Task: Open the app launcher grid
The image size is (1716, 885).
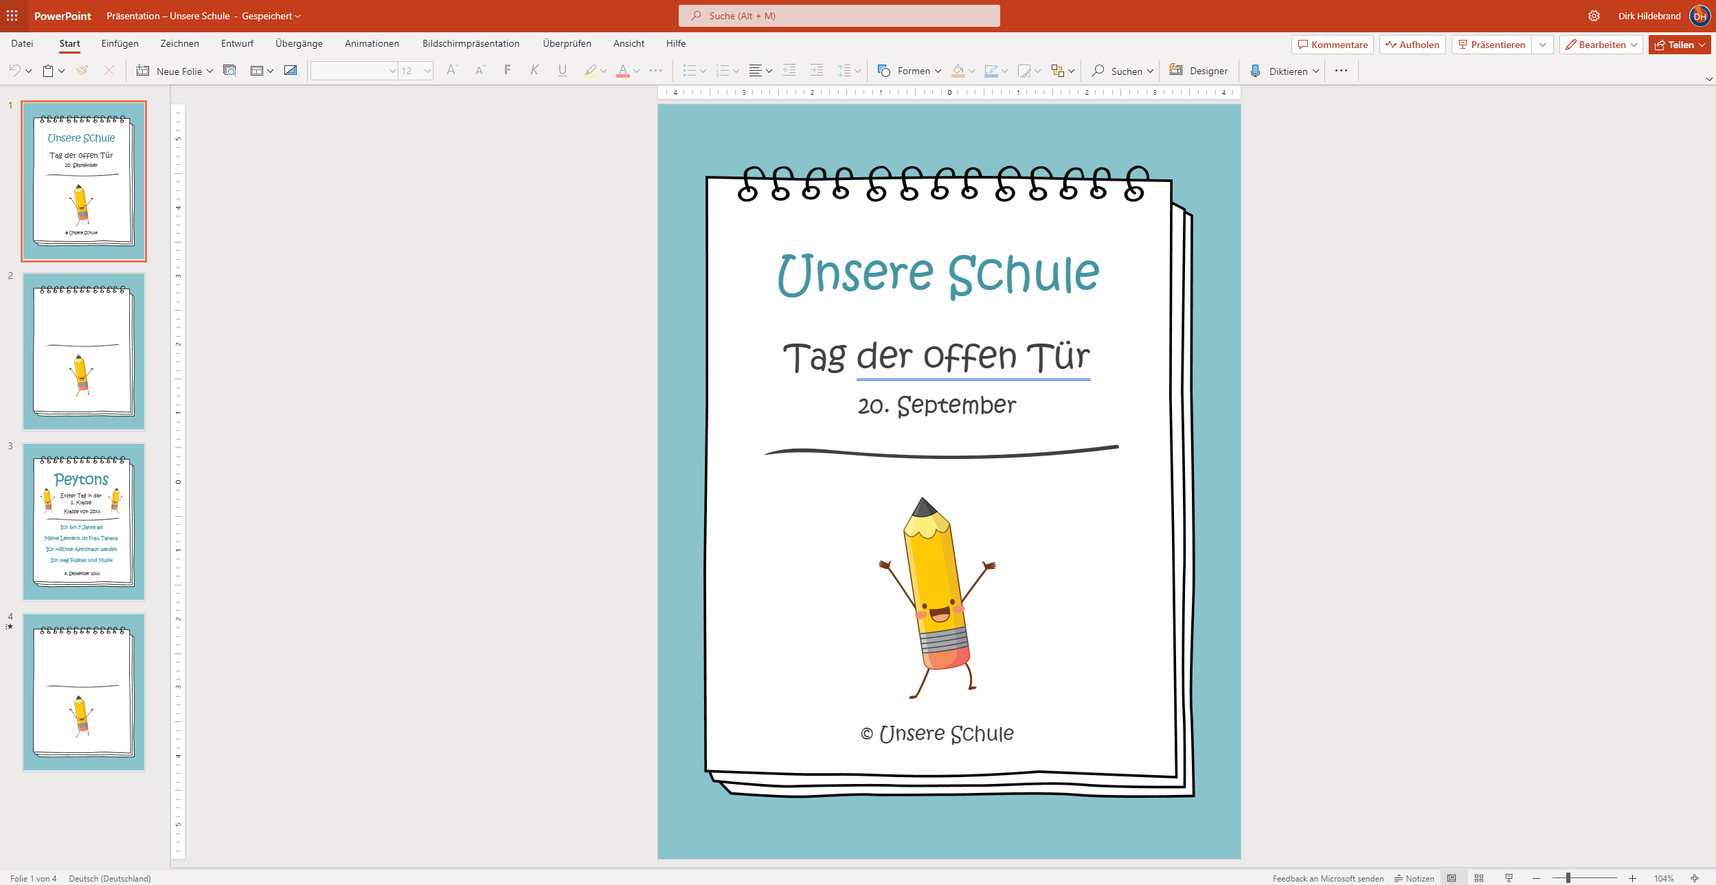Action: pyautogui.click(x=12, y=15)
